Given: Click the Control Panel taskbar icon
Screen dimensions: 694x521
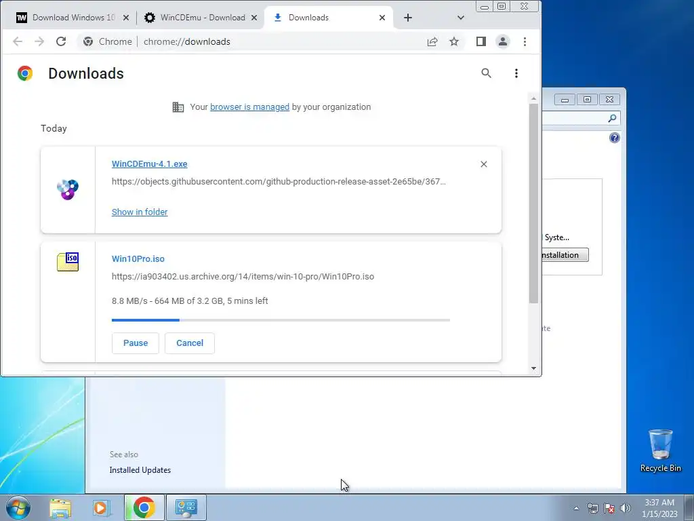Looking at the screenshot, I should pos(186,508).
